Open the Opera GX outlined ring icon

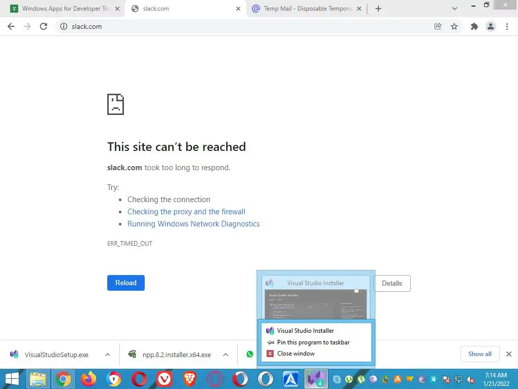coord(214,379)
